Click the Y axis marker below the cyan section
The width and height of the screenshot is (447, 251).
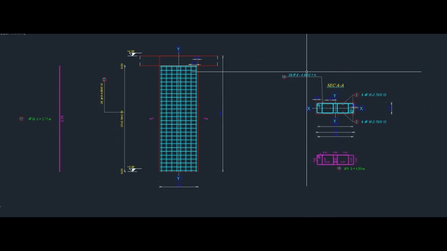point(335,121)
